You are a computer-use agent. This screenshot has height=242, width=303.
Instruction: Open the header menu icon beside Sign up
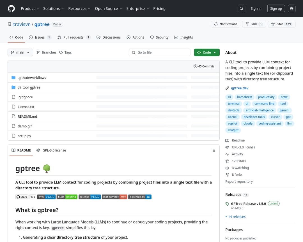pyautogui.click(x=291, y=8)
